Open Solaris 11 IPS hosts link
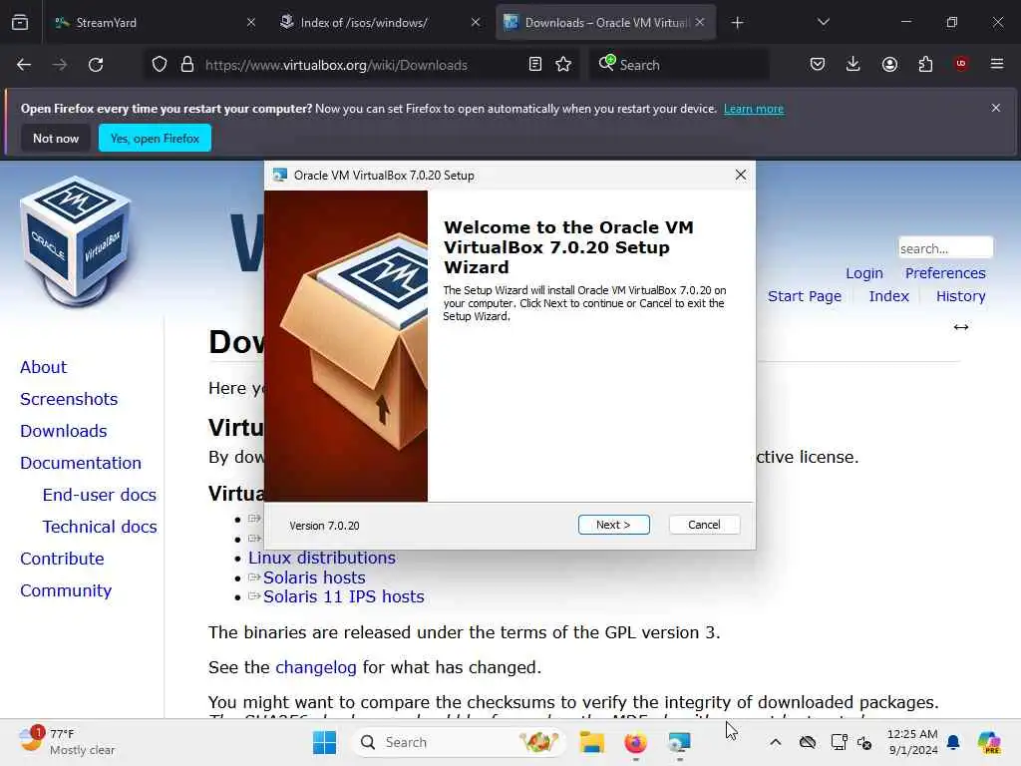This screenshot has width=1021, height=766. 343,596
